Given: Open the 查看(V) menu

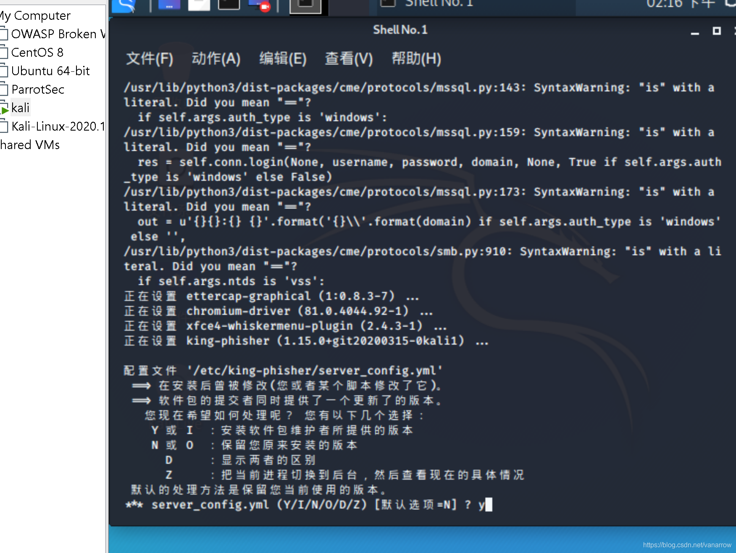Looking at the screenshot, I should [348, 59].
